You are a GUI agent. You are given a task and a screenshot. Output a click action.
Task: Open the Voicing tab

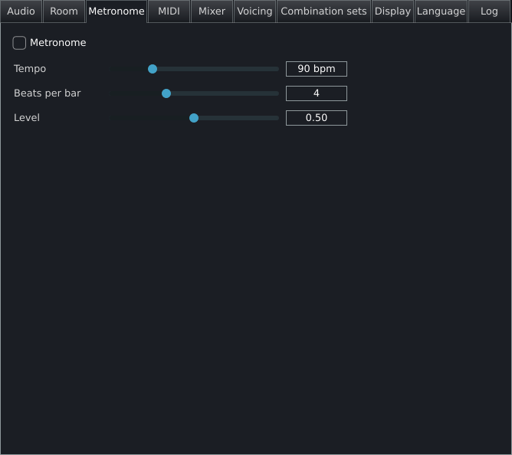point(254,11)
